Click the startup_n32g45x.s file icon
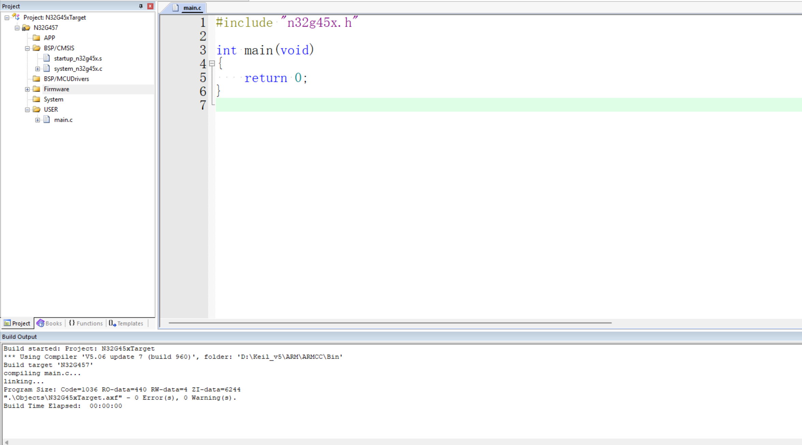The image size is (802, 445). tap(47, 58)
